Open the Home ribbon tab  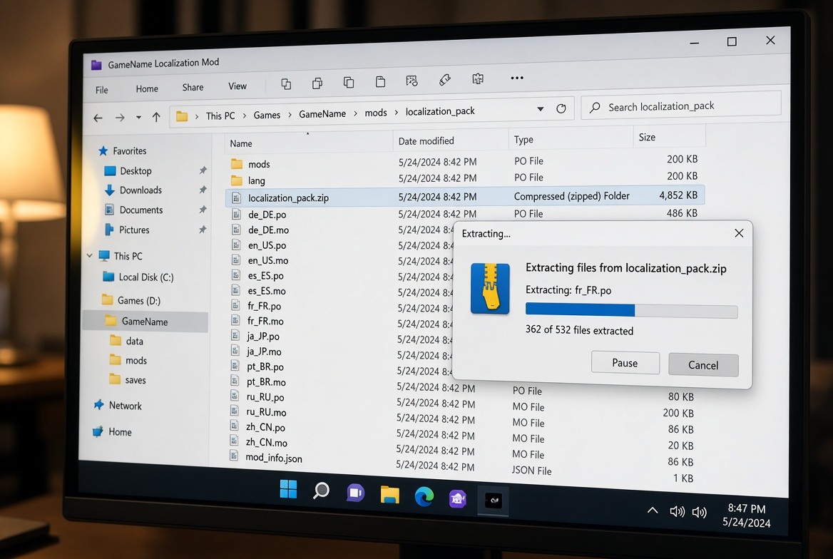[x=147, y=88]
